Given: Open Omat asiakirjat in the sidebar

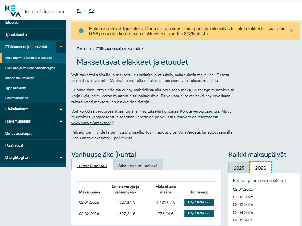Looking at the screenshot, I should pos(19,134).
